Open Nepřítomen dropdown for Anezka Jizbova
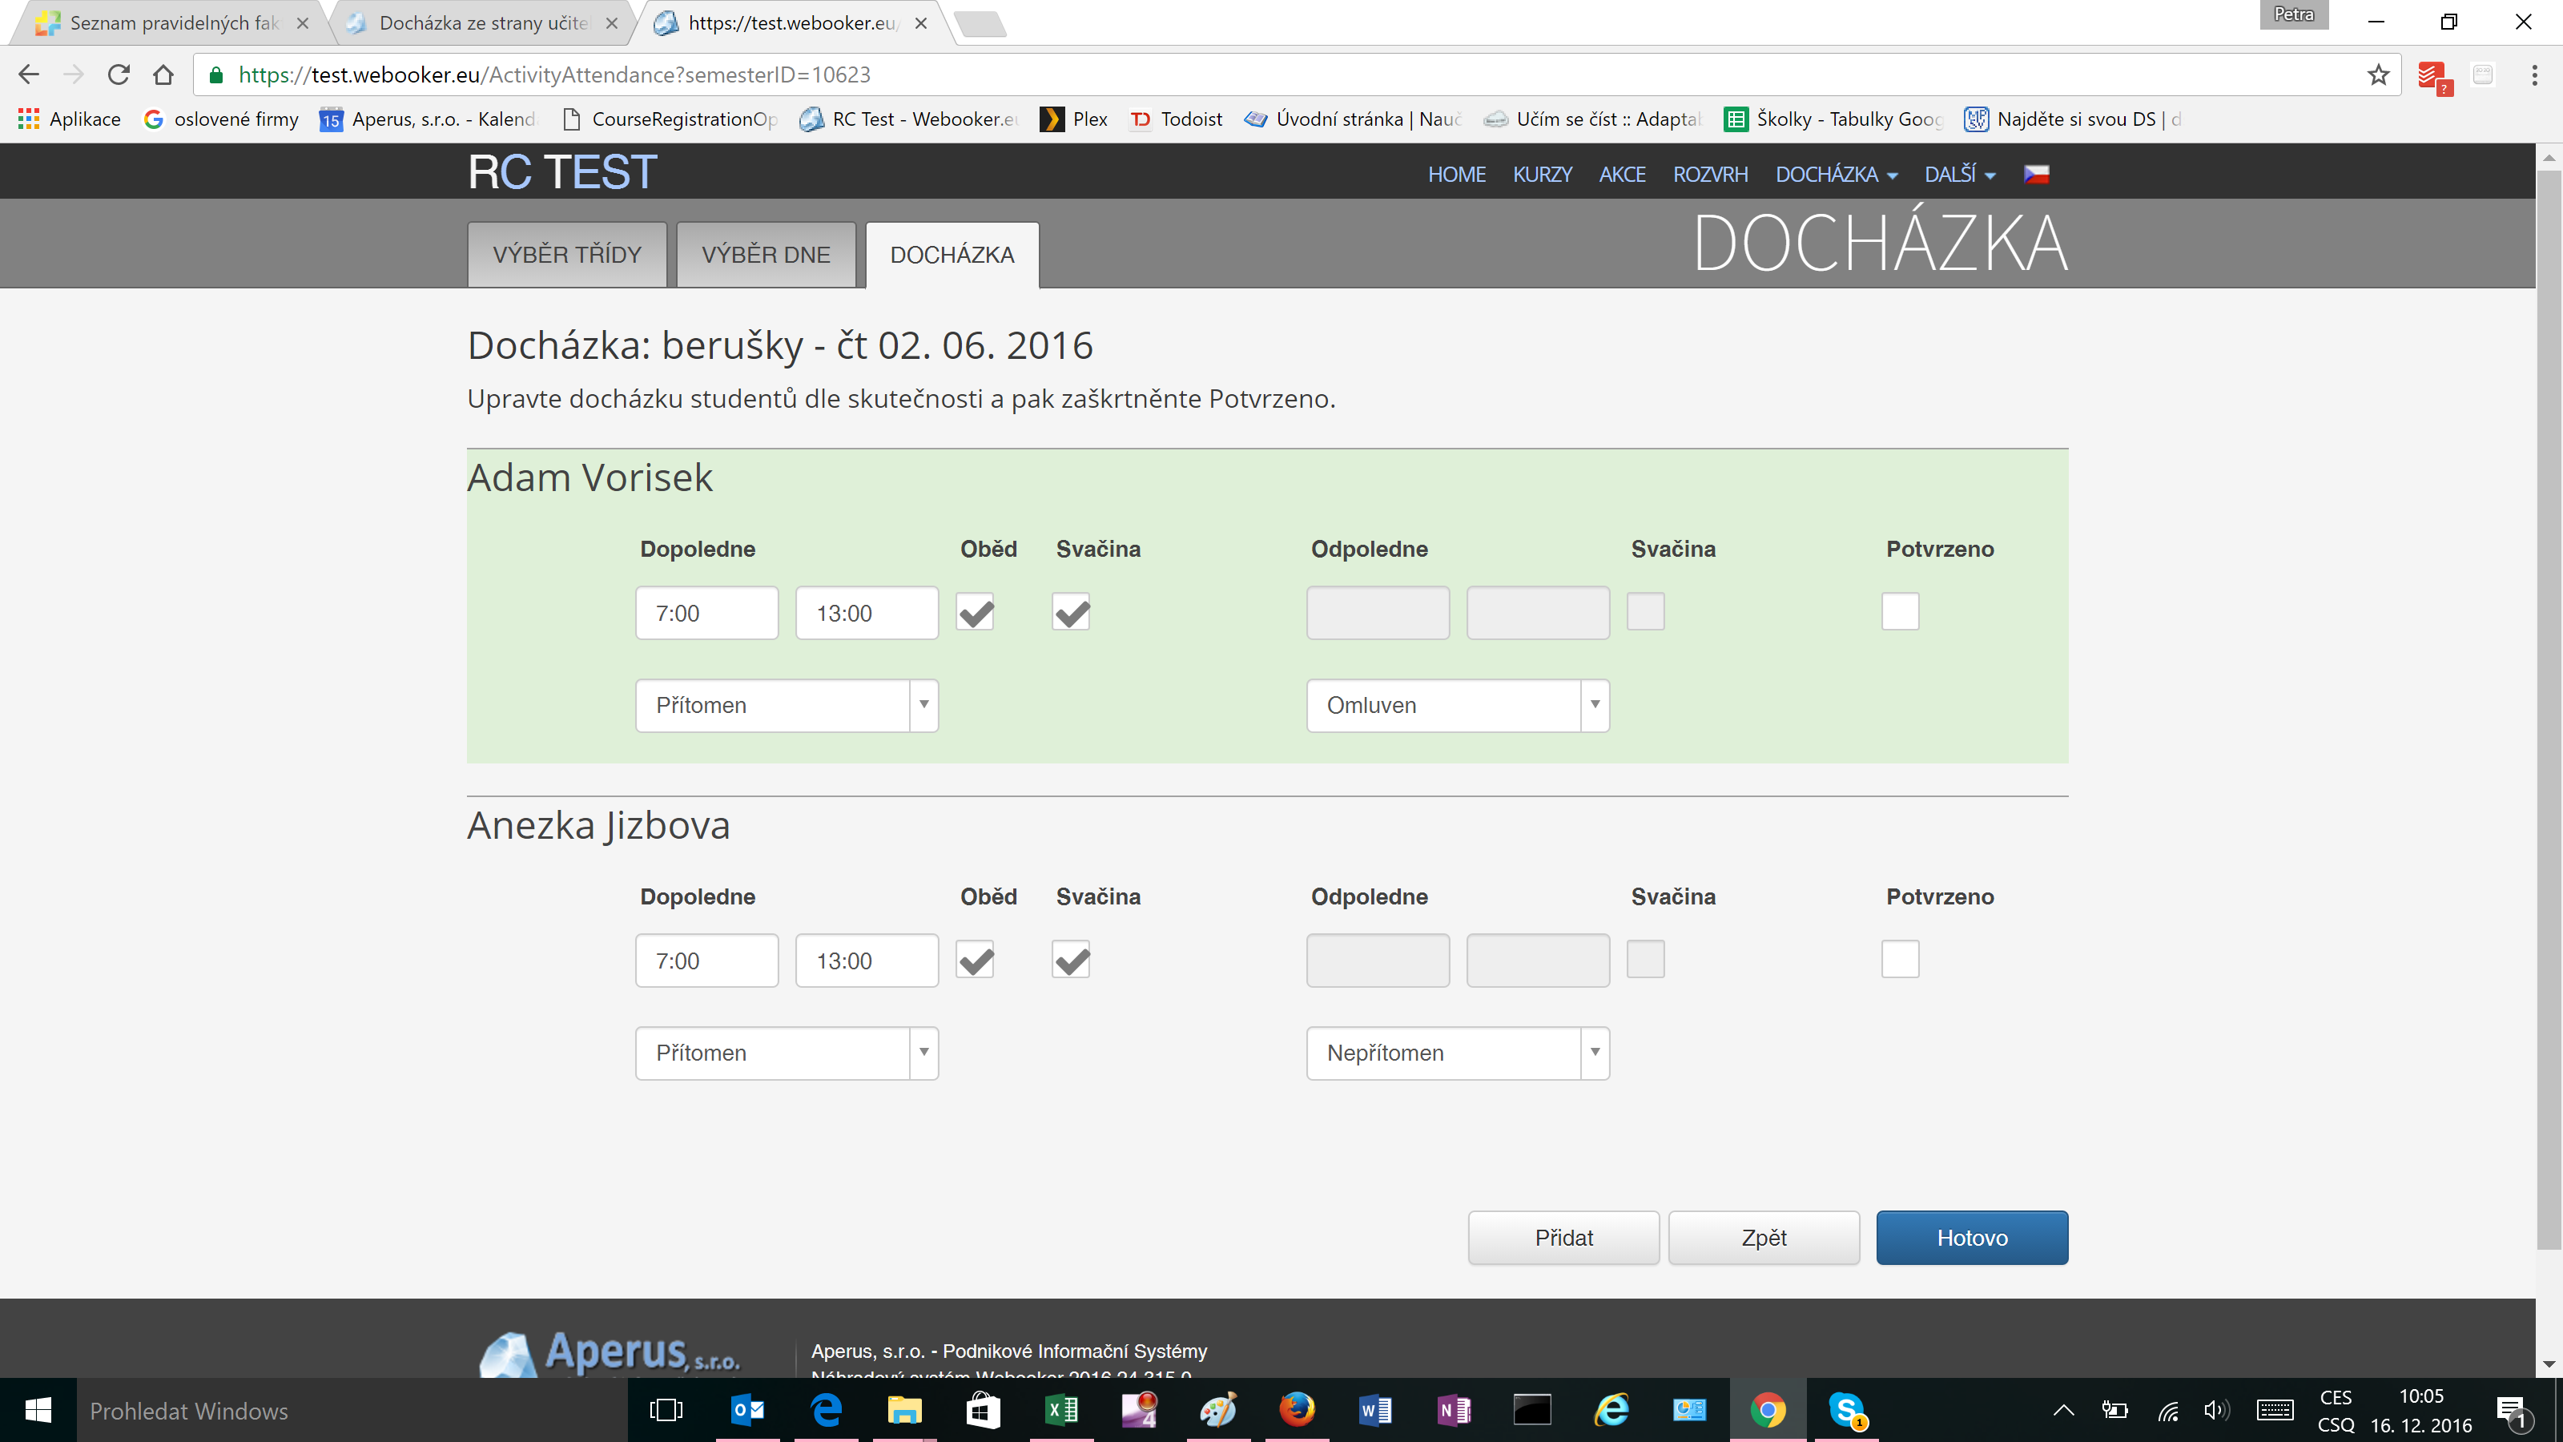 coord(1458,1053)
